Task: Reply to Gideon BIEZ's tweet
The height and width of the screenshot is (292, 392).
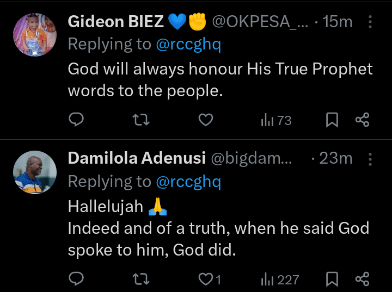Action: [76, 120]
